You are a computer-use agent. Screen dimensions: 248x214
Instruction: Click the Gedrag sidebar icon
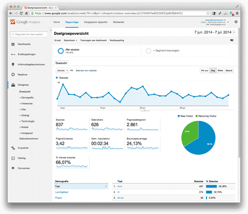pyautogui.click(x=13, y=158)
